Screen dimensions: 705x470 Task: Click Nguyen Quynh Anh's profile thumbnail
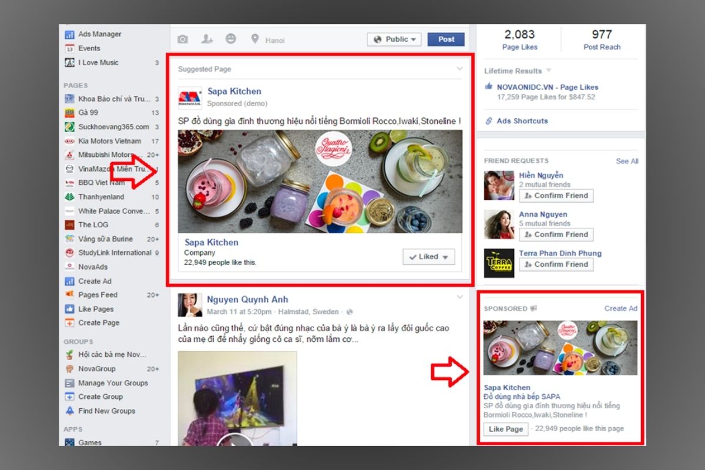pos(190,304)
